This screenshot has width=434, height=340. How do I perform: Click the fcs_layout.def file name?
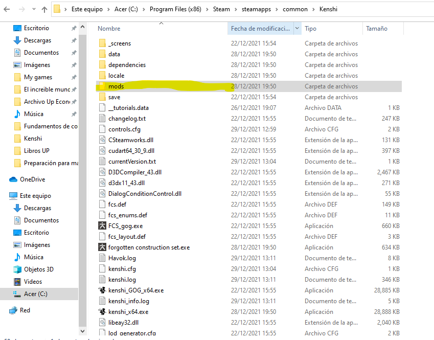(127, 236)
